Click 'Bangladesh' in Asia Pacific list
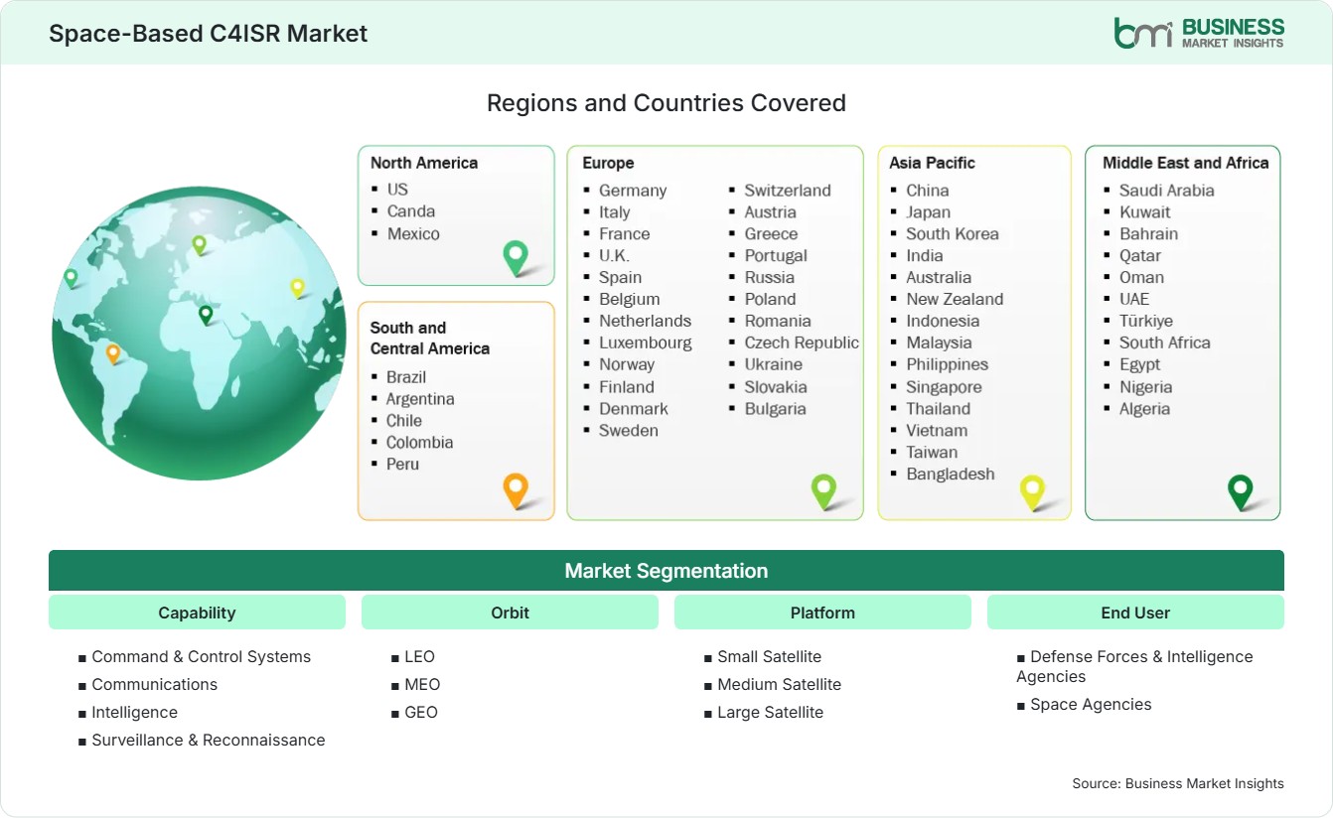 tap(951, 474)
